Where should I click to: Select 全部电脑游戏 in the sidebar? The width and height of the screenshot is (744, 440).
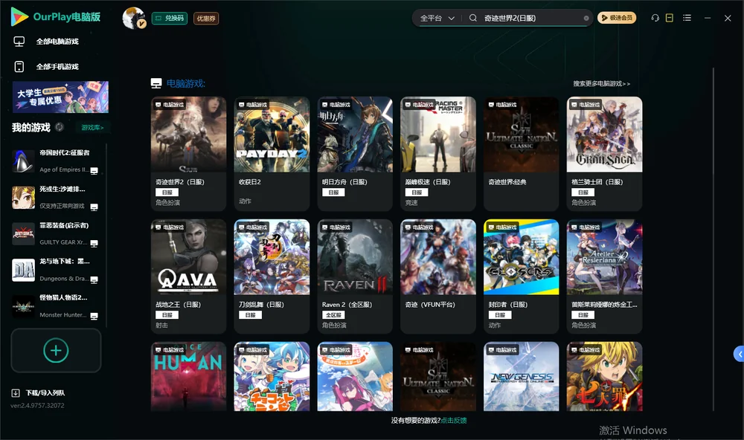tap(46, 42)
